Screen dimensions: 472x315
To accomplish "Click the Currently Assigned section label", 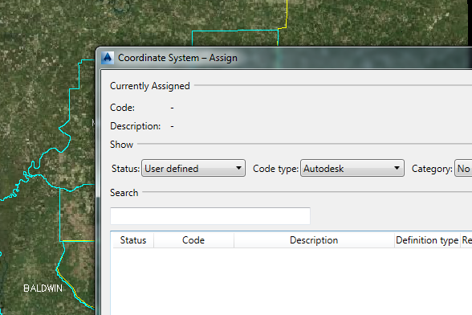I will tap(150, 86).
